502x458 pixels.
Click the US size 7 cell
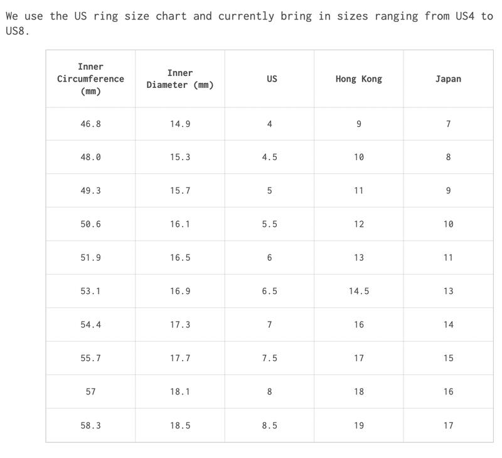pyautogui.click(x=269, y=325)
